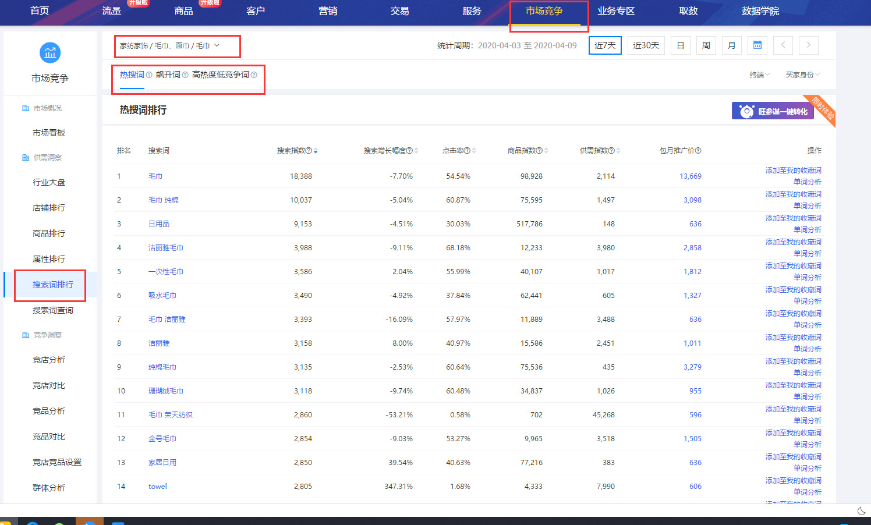Click help icon beside 搜索指数 header
This screenshot has height=525, width=871.
[x=309, y=151]
